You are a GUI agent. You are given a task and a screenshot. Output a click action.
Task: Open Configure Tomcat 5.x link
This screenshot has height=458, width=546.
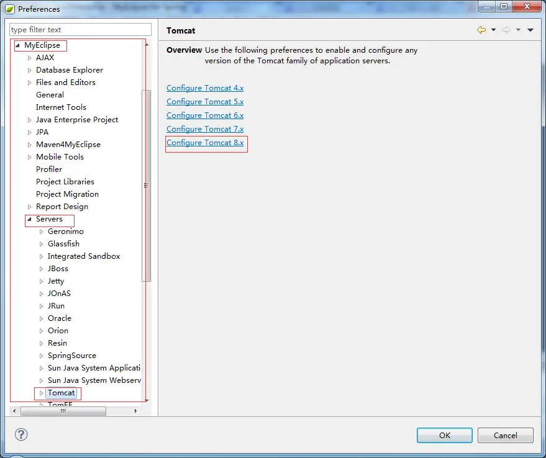(x=205, y=102)
